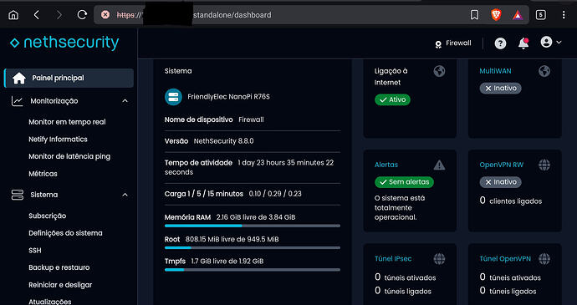Viewport: 577px width, 305px height.
Task: Go to browser home page
Action: [x=13, y=15]
